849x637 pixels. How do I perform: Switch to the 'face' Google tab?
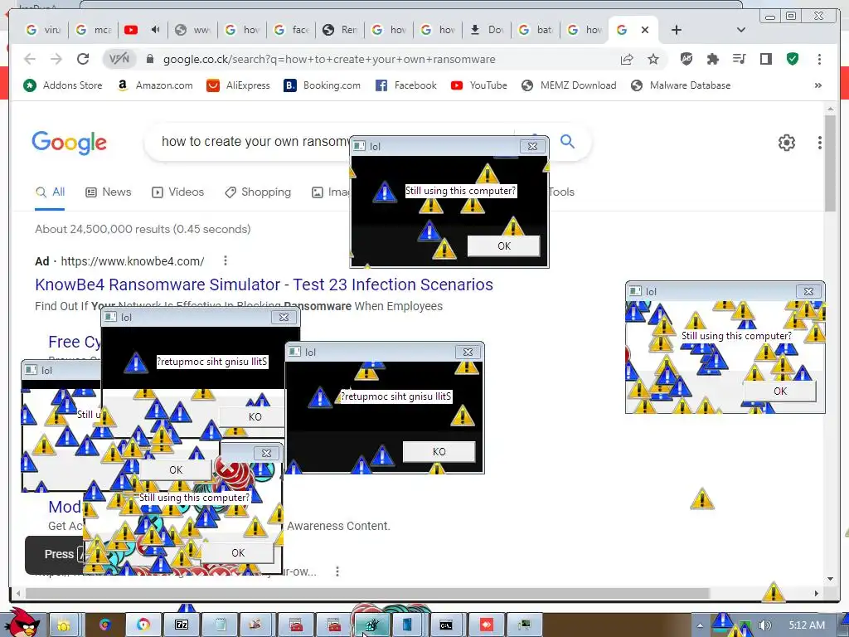click(x=291, y=30)
